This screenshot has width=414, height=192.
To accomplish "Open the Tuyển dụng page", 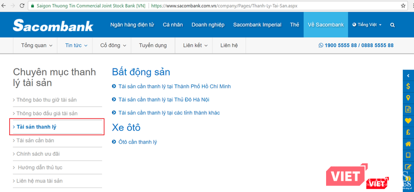I will [x=153, y=45].
